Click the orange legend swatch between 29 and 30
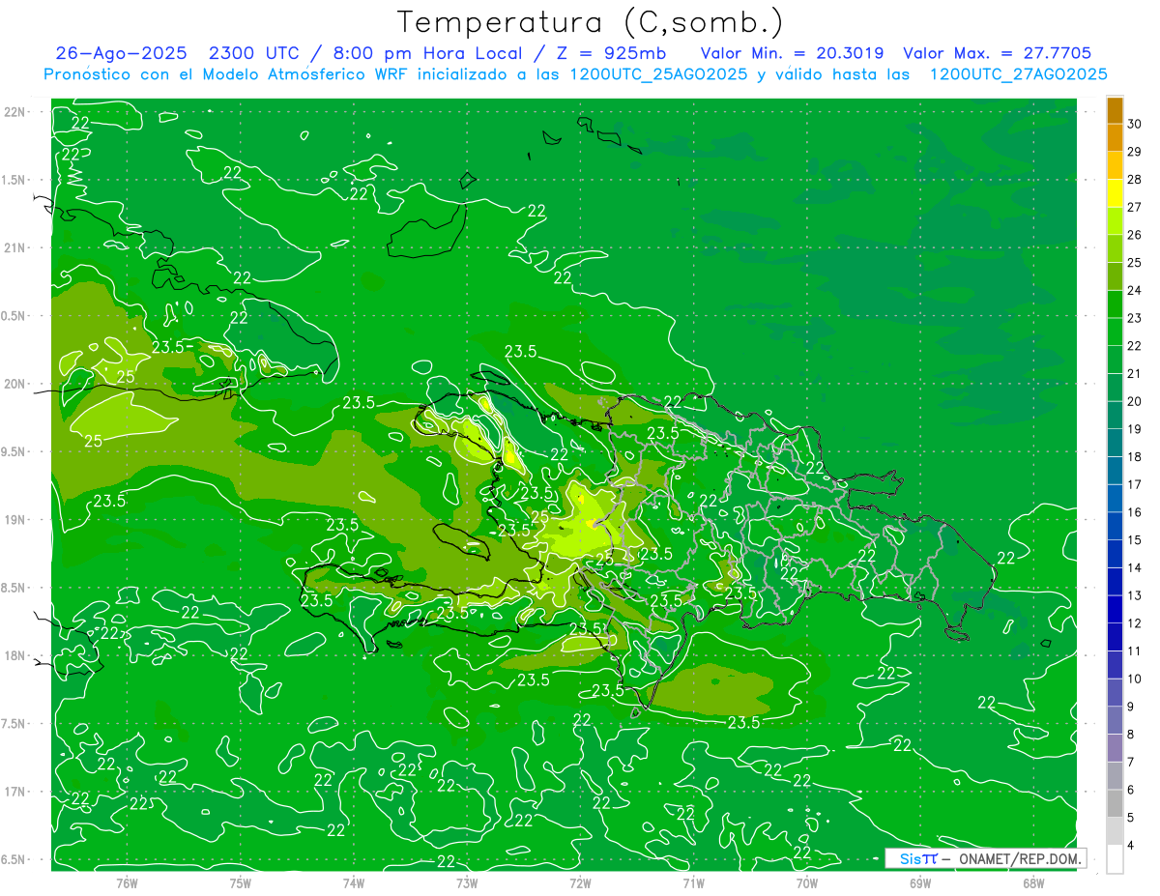 [1115, 138]
